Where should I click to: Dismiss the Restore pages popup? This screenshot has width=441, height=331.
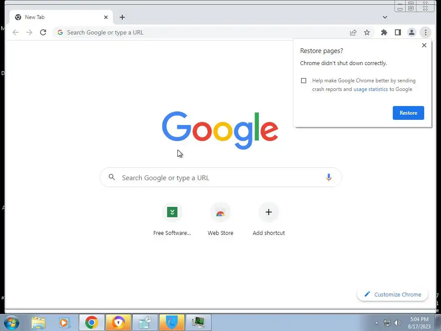tap(424, 45)
